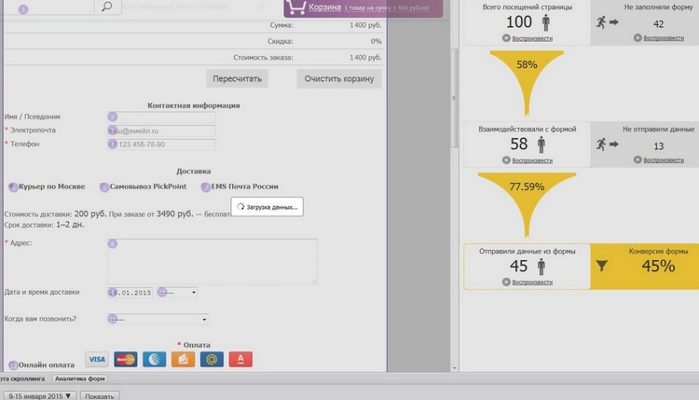The width and height of the screenshot is (699, 400).
Task: Click the running man icon near 42
Action: 601,21
